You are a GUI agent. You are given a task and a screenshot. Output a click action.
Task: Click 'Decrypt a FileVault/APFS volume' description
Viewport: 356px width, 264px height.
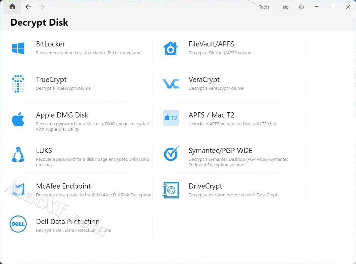click(220, 53)
